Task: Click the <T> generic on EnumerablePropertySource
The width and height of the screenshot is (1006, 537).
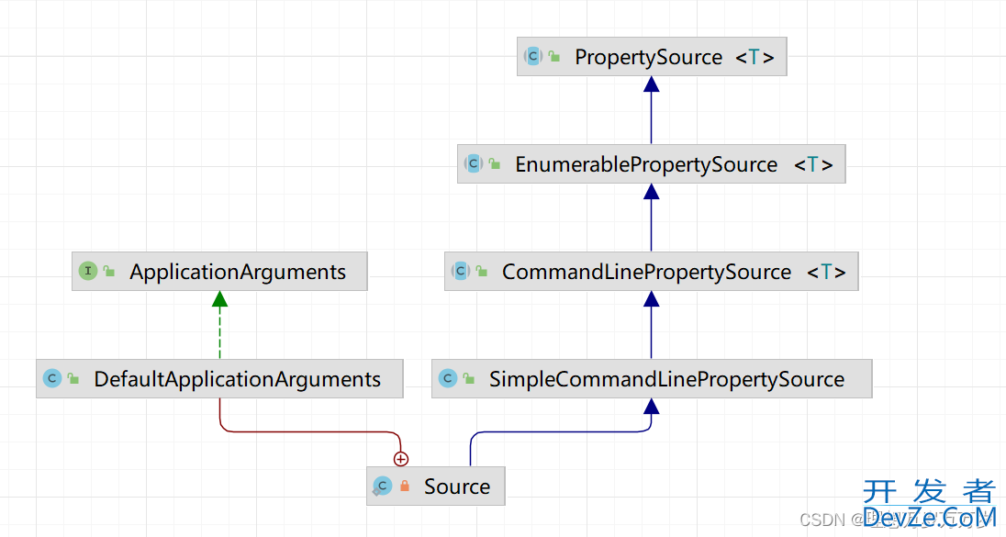Action: tap(813, 164)
